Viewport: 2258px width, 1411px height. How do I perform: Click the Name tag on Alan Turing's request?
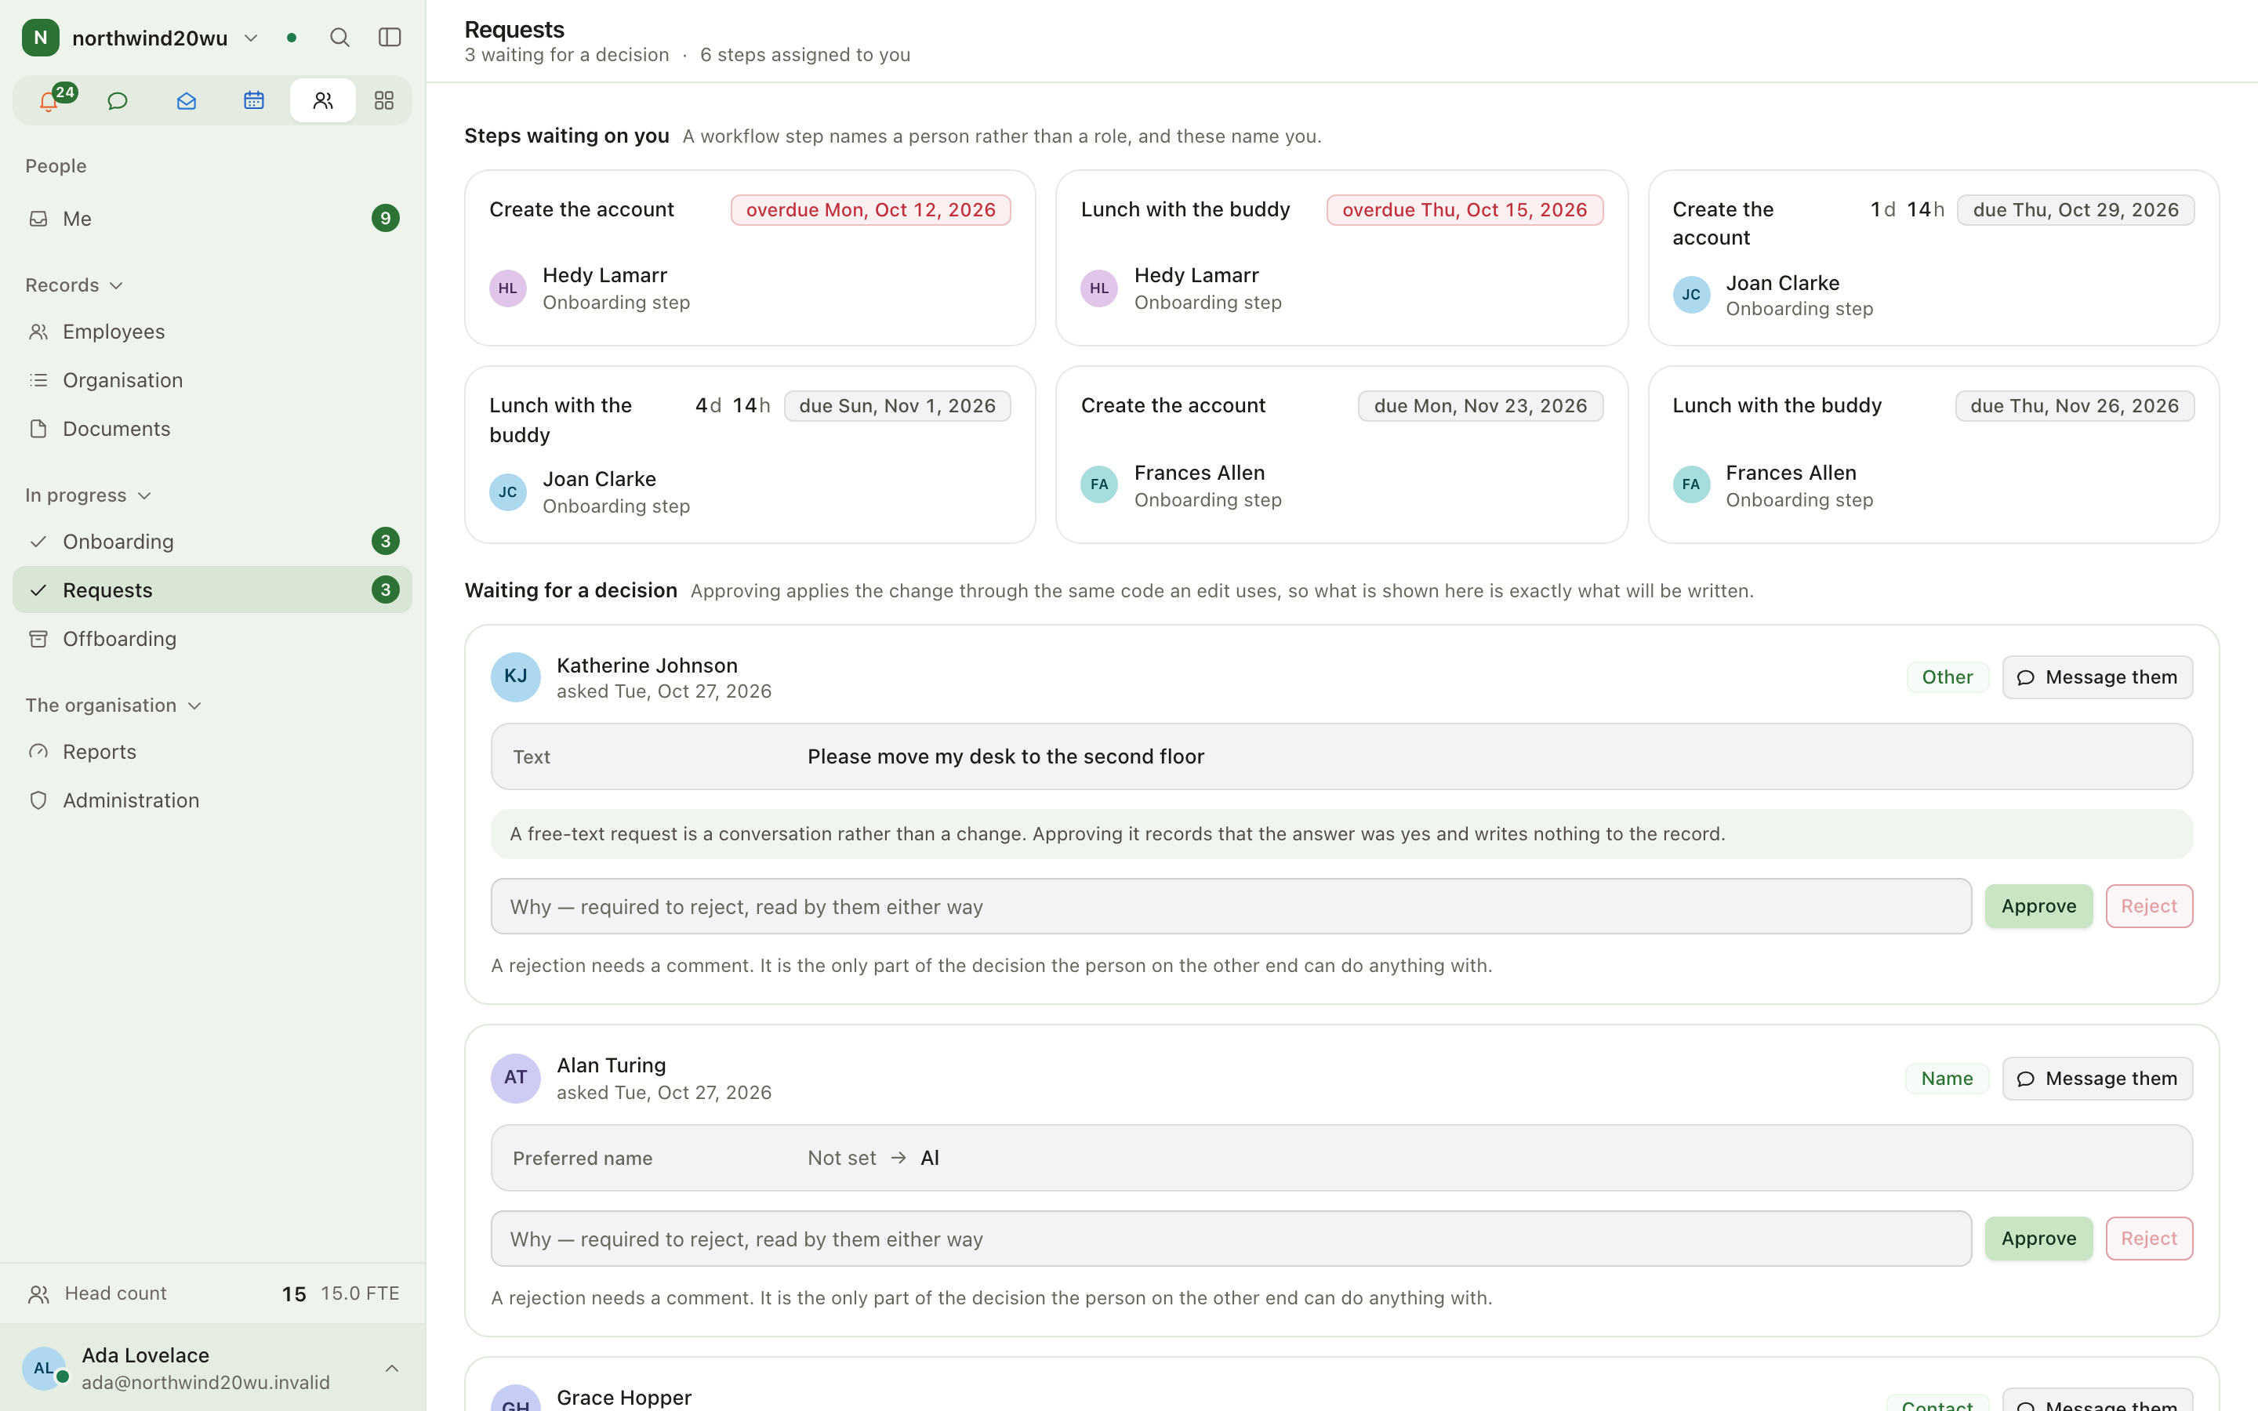pyautogui.click(x=1947, y=1079)
